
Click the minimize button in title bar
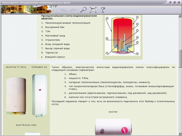(170, 3)
